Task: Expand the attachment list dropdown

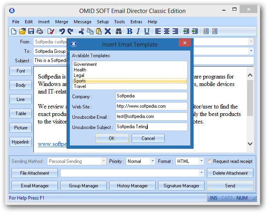Action: 201,173
